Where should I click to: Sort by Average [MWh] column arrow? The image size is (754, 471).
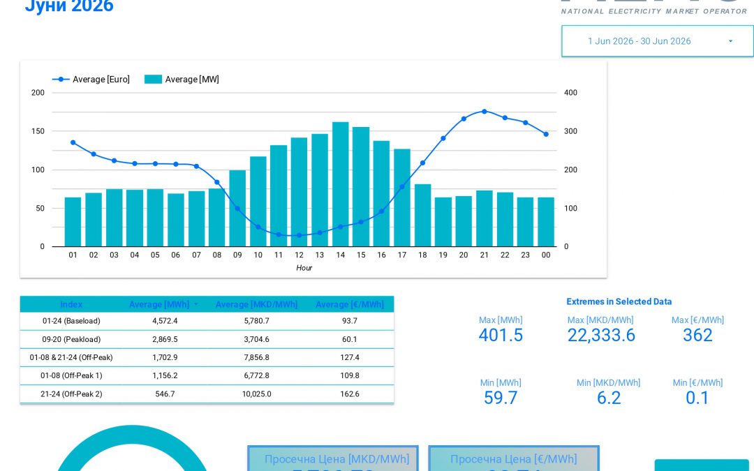195,305
